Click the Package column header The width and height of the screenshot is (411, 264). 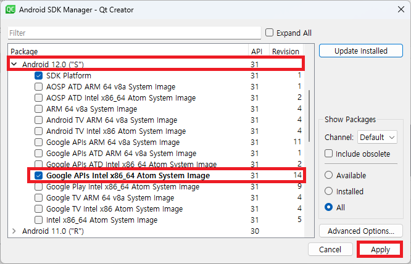pyautogui.click(x=128, y=51)
